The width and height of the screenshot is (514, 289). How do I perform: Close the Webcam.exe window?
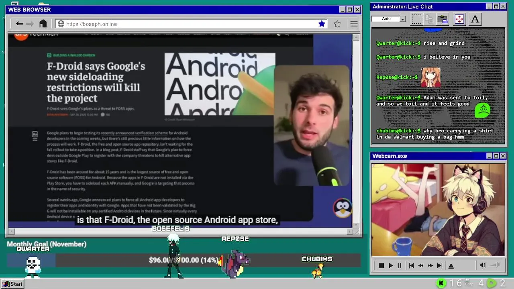(x=503, y=156)
